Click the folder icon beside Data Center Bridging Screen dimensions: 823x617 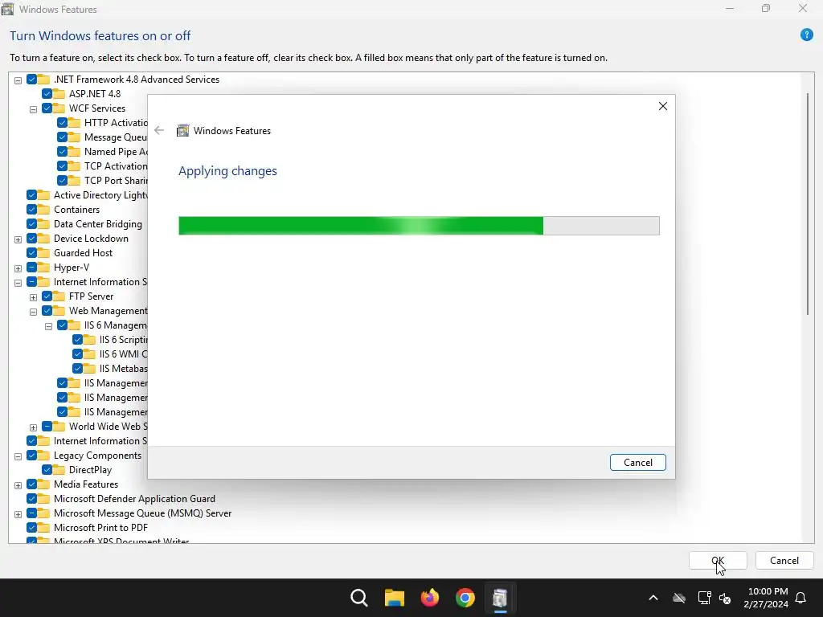pyautogui.click(x=43, y=224)
